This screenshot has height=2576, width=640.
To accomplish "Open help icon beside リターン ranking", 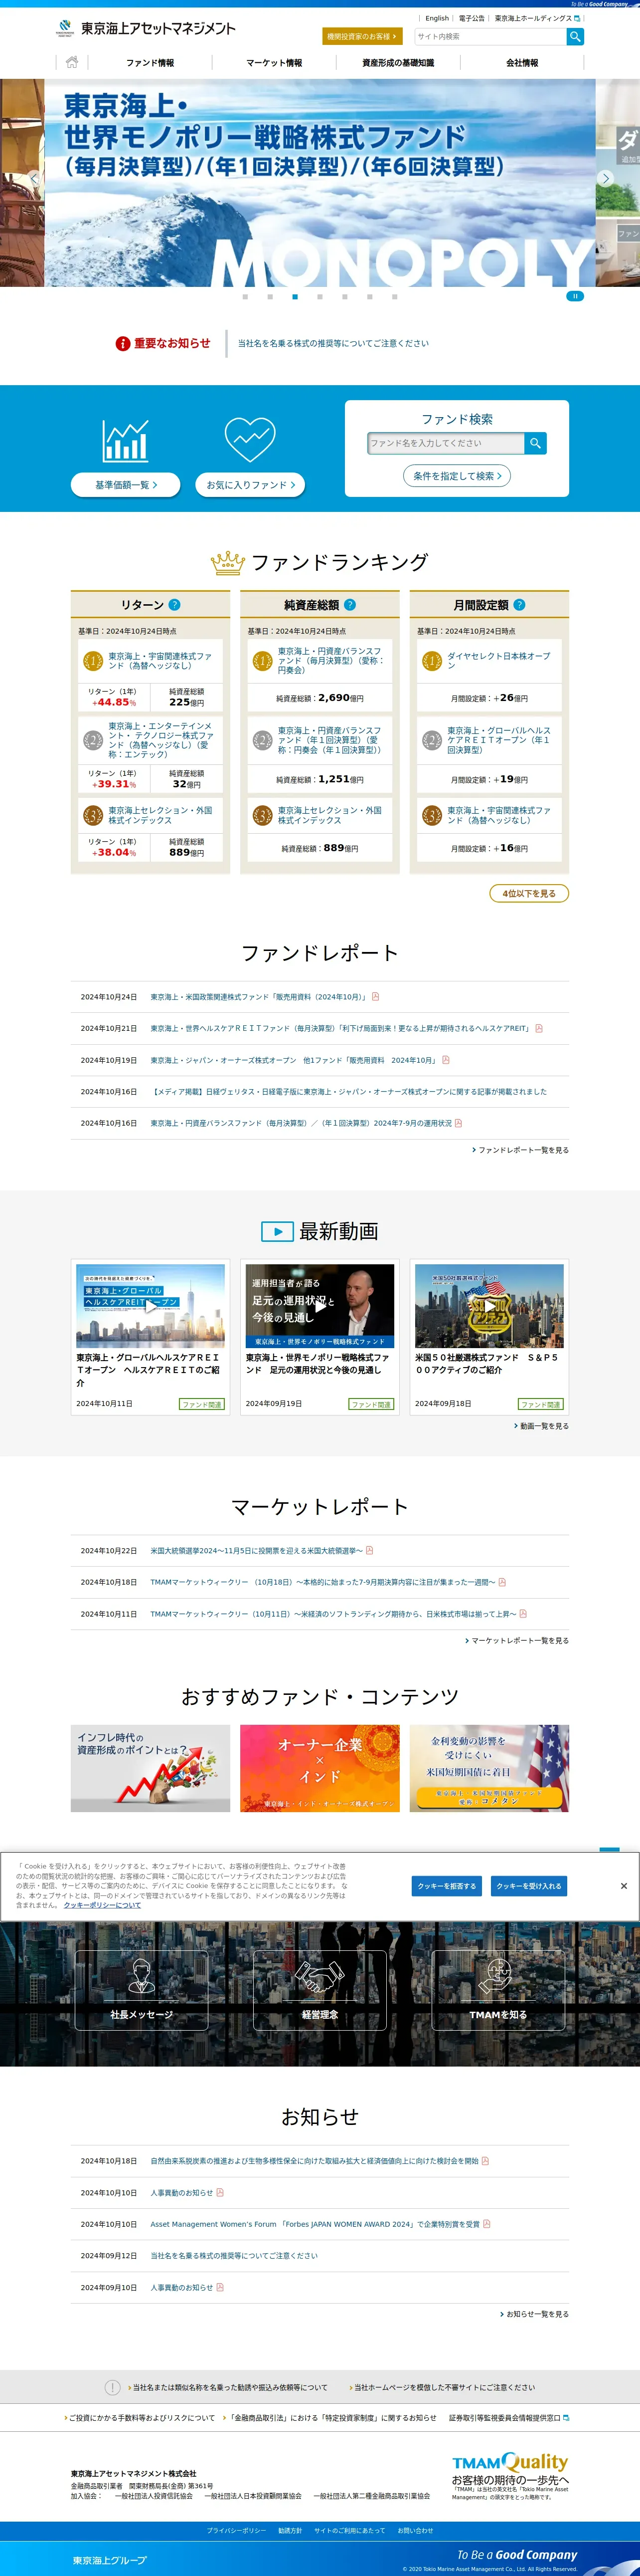I will 175,605.
